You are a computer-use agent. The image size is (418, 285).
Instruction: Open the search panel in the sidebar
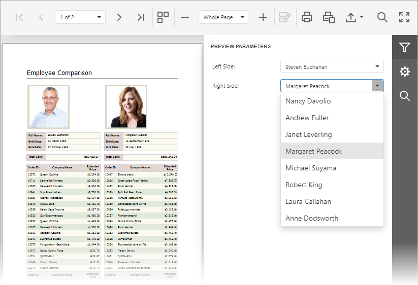click(x=405, y=95)
